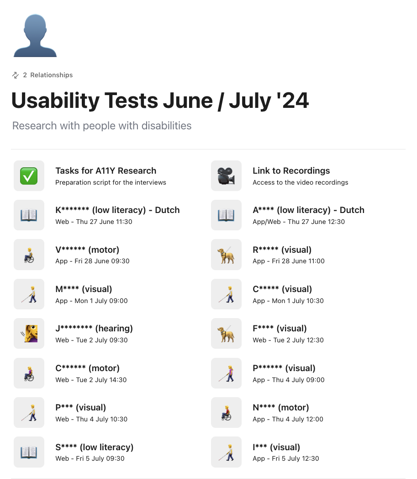Click wheelchair icon beside N**** motor
Screen dimensions: 417x479
coord(226,412)
